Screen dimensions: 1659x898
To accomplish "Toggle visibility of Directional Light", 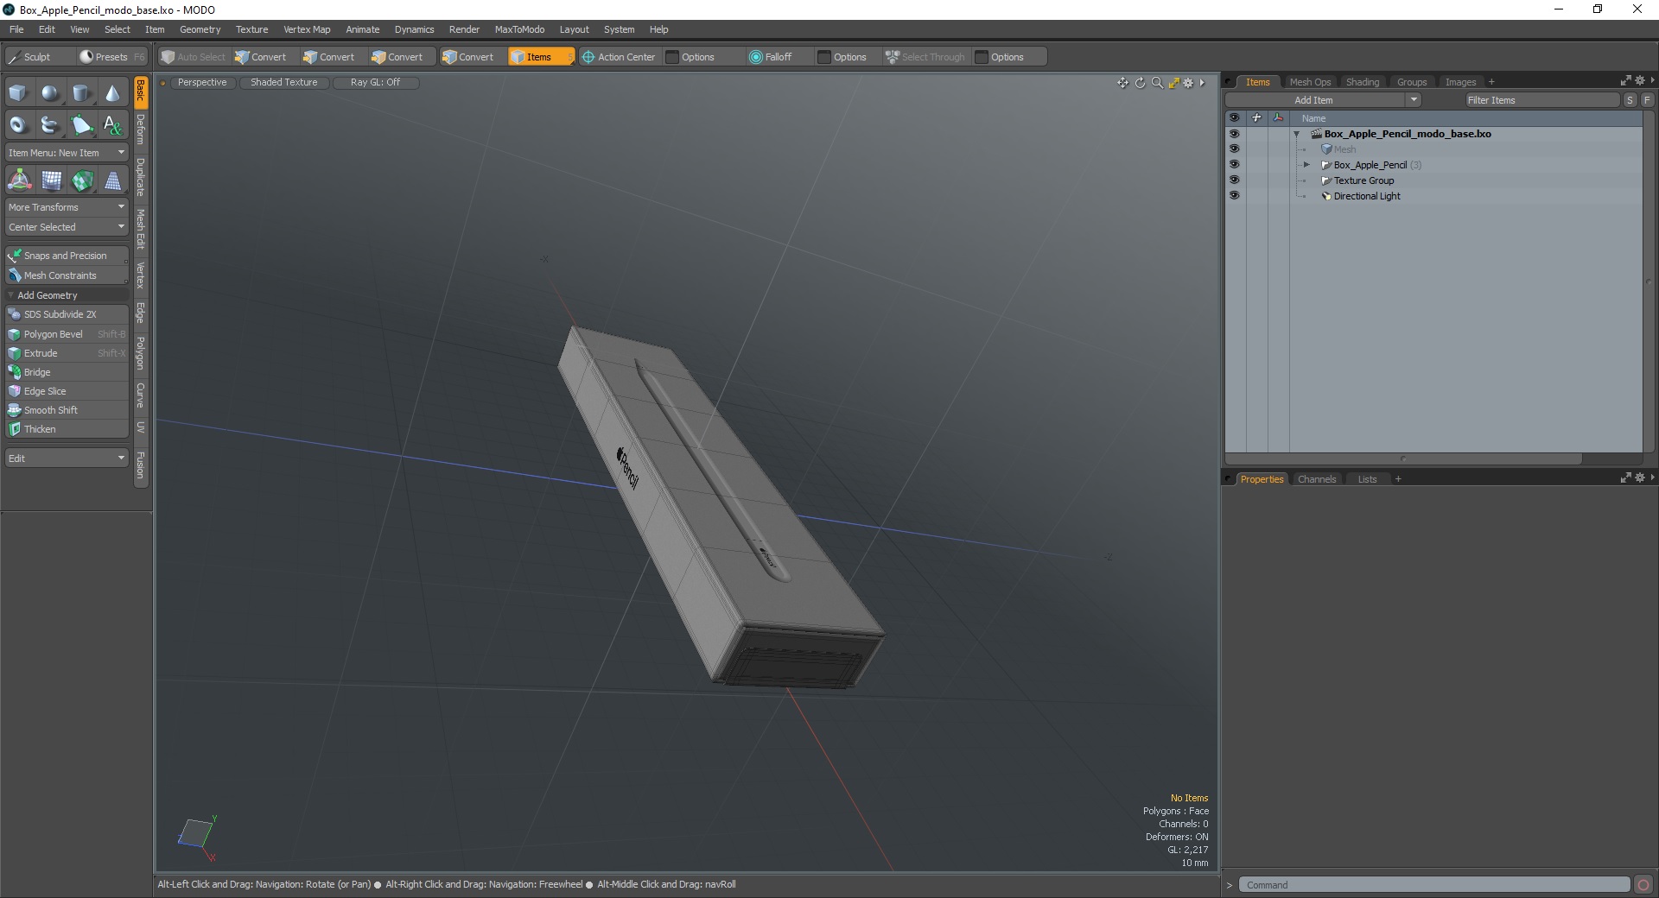I will 1234,196.
